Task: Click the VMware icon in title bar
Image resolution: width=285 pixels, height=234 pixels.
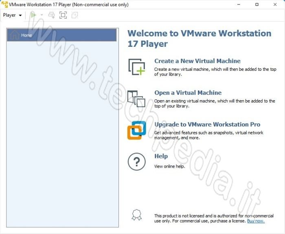Action: [4, 4]
